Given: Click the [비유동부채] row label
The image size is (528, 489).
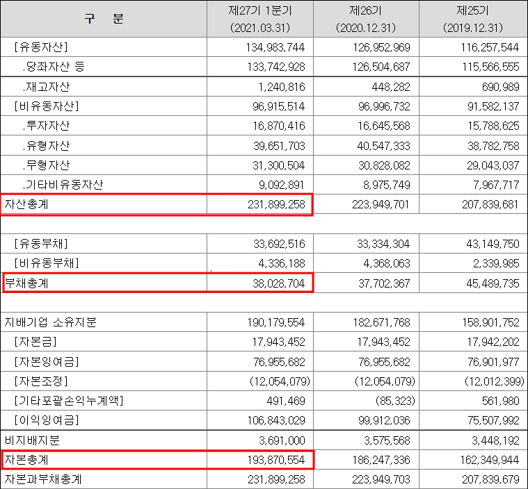Looking at the screenshot, I should click(47, 263).
